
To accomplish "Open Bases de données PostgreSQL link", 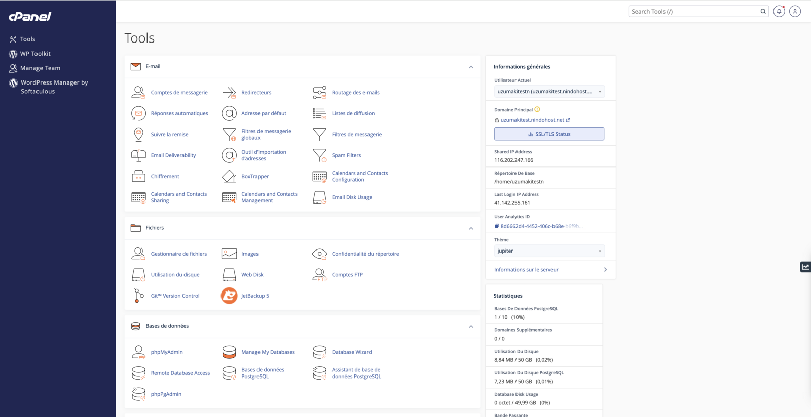I will (x=263, y=373).
